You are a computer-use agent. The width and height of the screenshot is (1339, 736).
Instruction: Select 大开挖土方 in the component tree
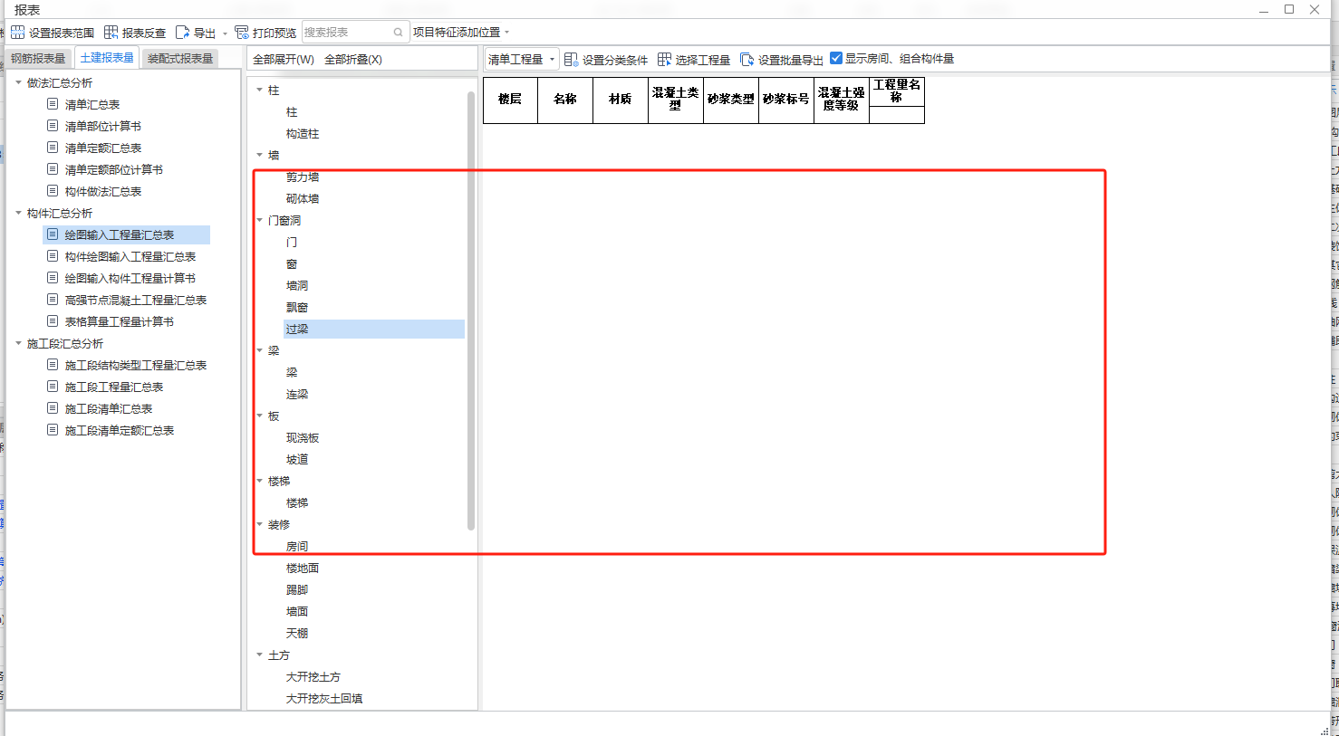point(313,676)
